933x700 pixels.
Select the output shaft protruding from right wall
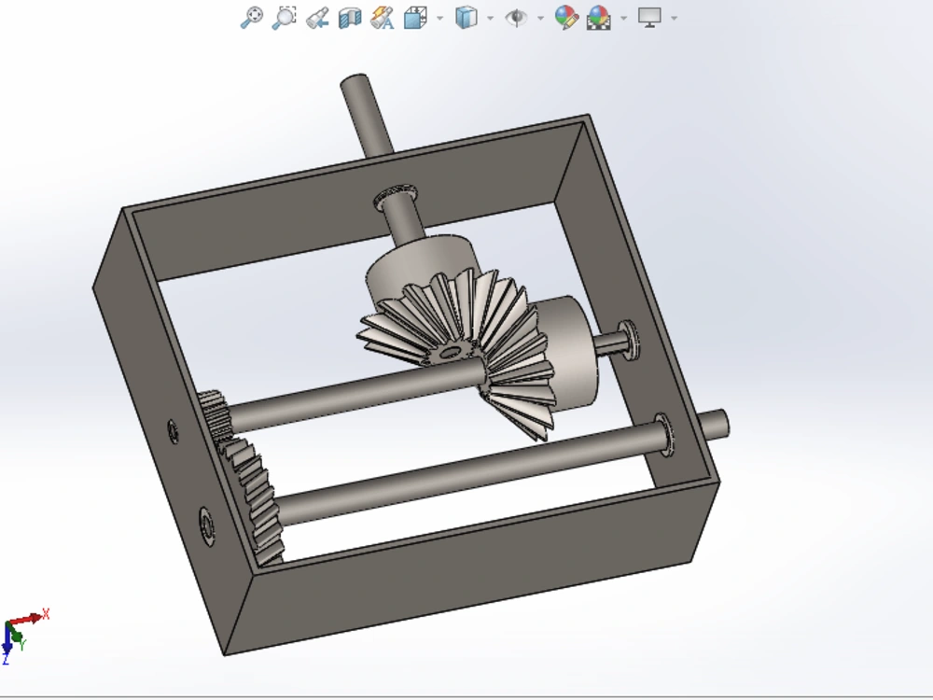click(713, 425)
